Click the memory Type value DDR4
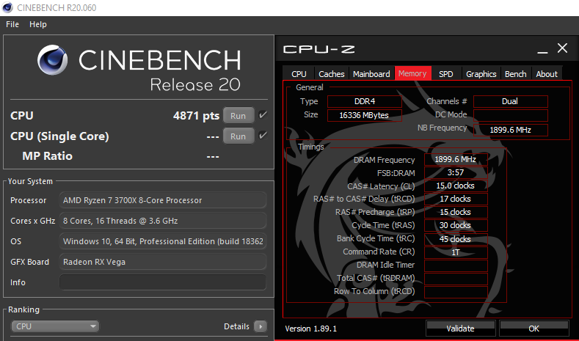The width and height of the screenshot is (579, 341). [365, 101]
